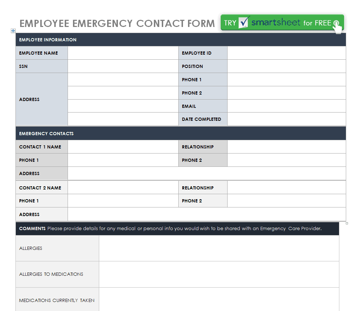Click Contact 1 Address field
The image size is (362, 311).
tap(207, 173)
